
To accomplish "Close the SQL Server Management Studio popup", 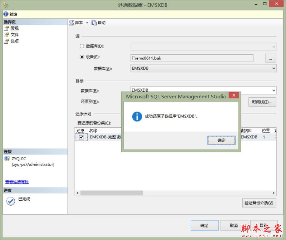I will pyautogui.click(x=233, y=95).
